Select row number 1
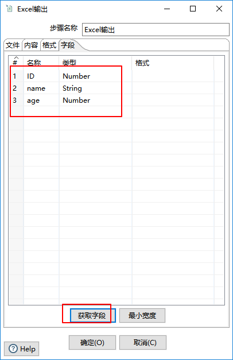 pyautogui.click(x=16, y=76)
